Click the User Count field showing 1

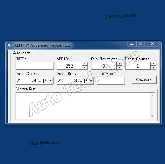[x=138, y=66]
